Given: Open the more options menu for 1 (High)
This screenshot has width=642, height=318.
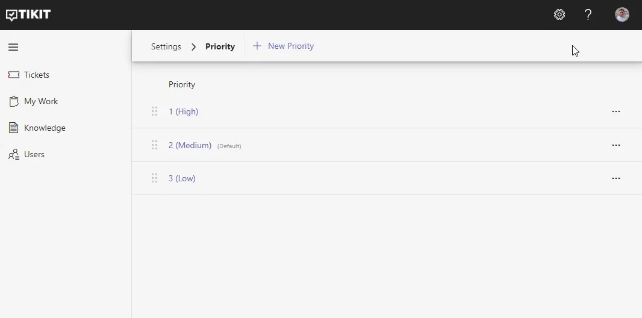Looking at the screenshot, I should pos(616,111).
